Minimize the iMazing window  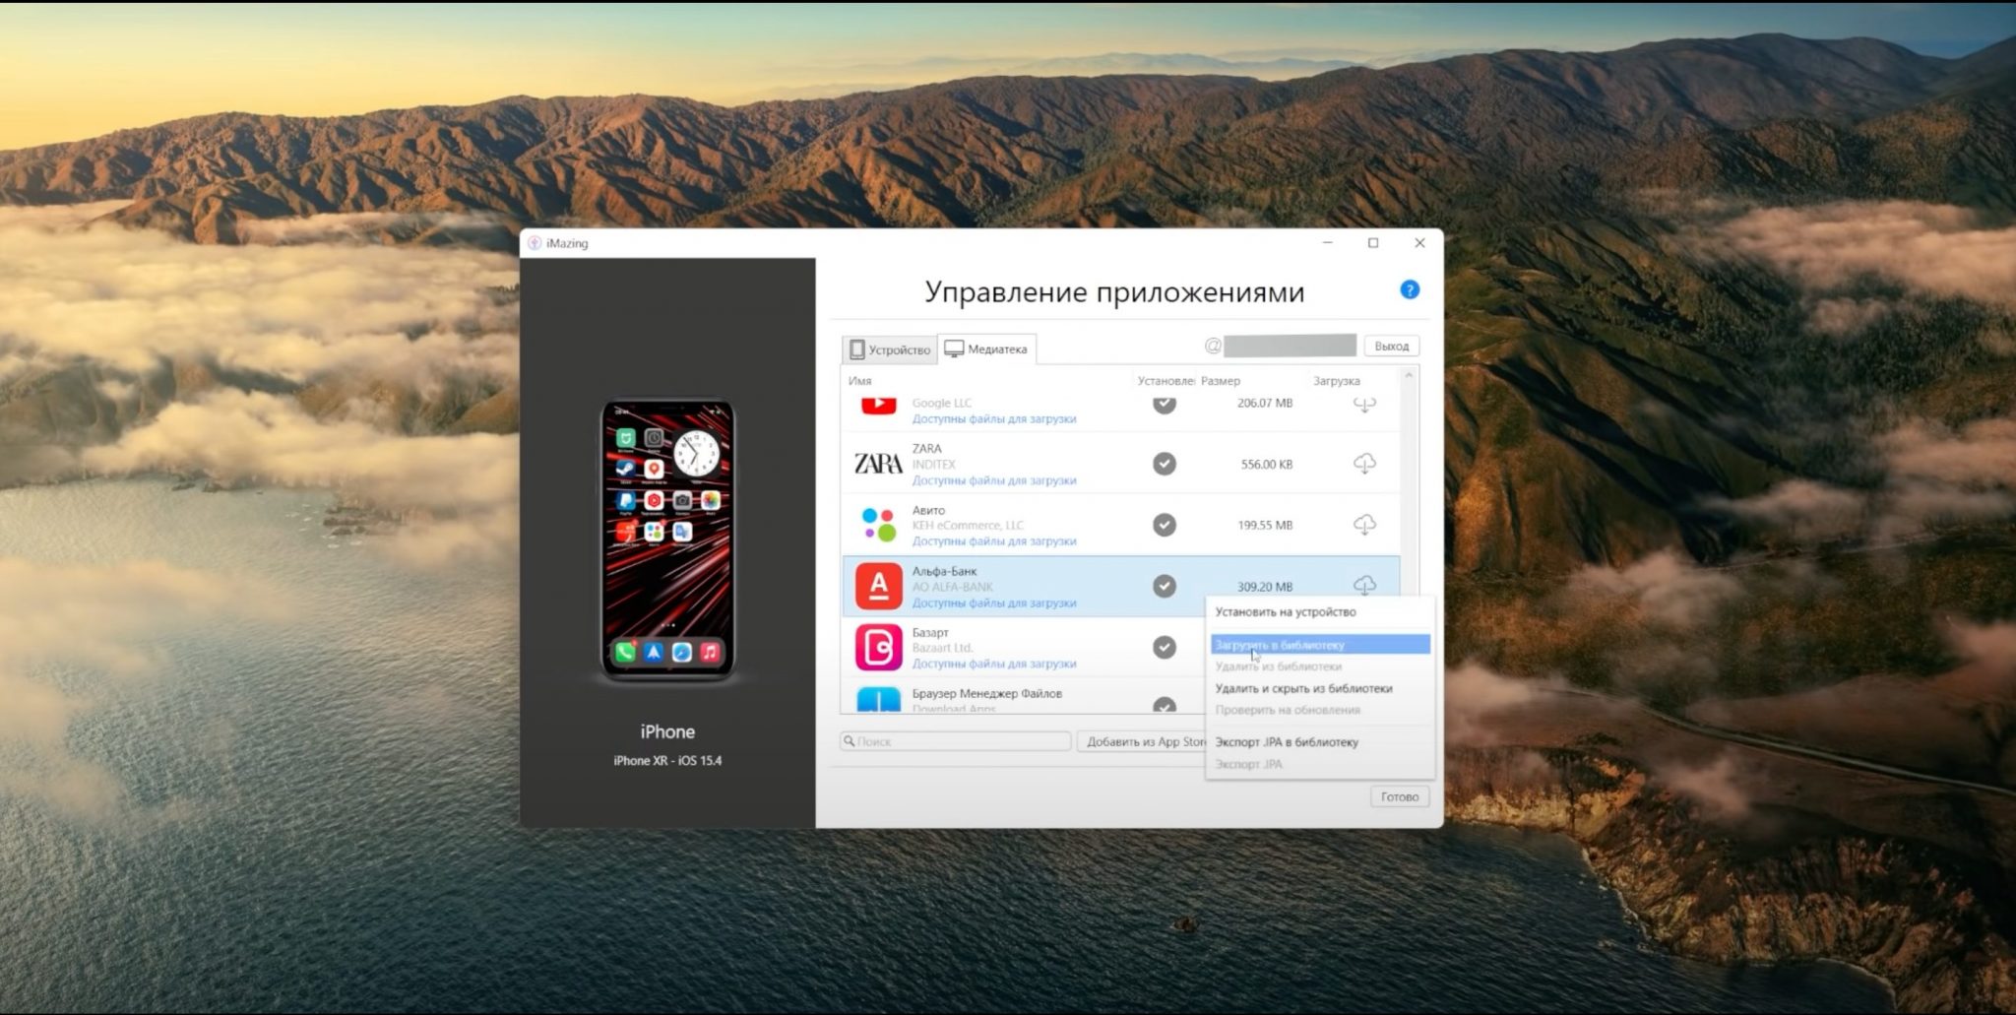(x=1328, y=243)
